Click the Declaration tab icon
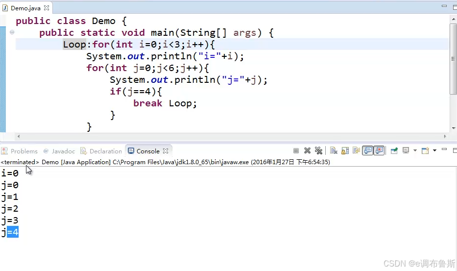Image resolution: width=457 pixels, height=271 pixels. (84, 151)
